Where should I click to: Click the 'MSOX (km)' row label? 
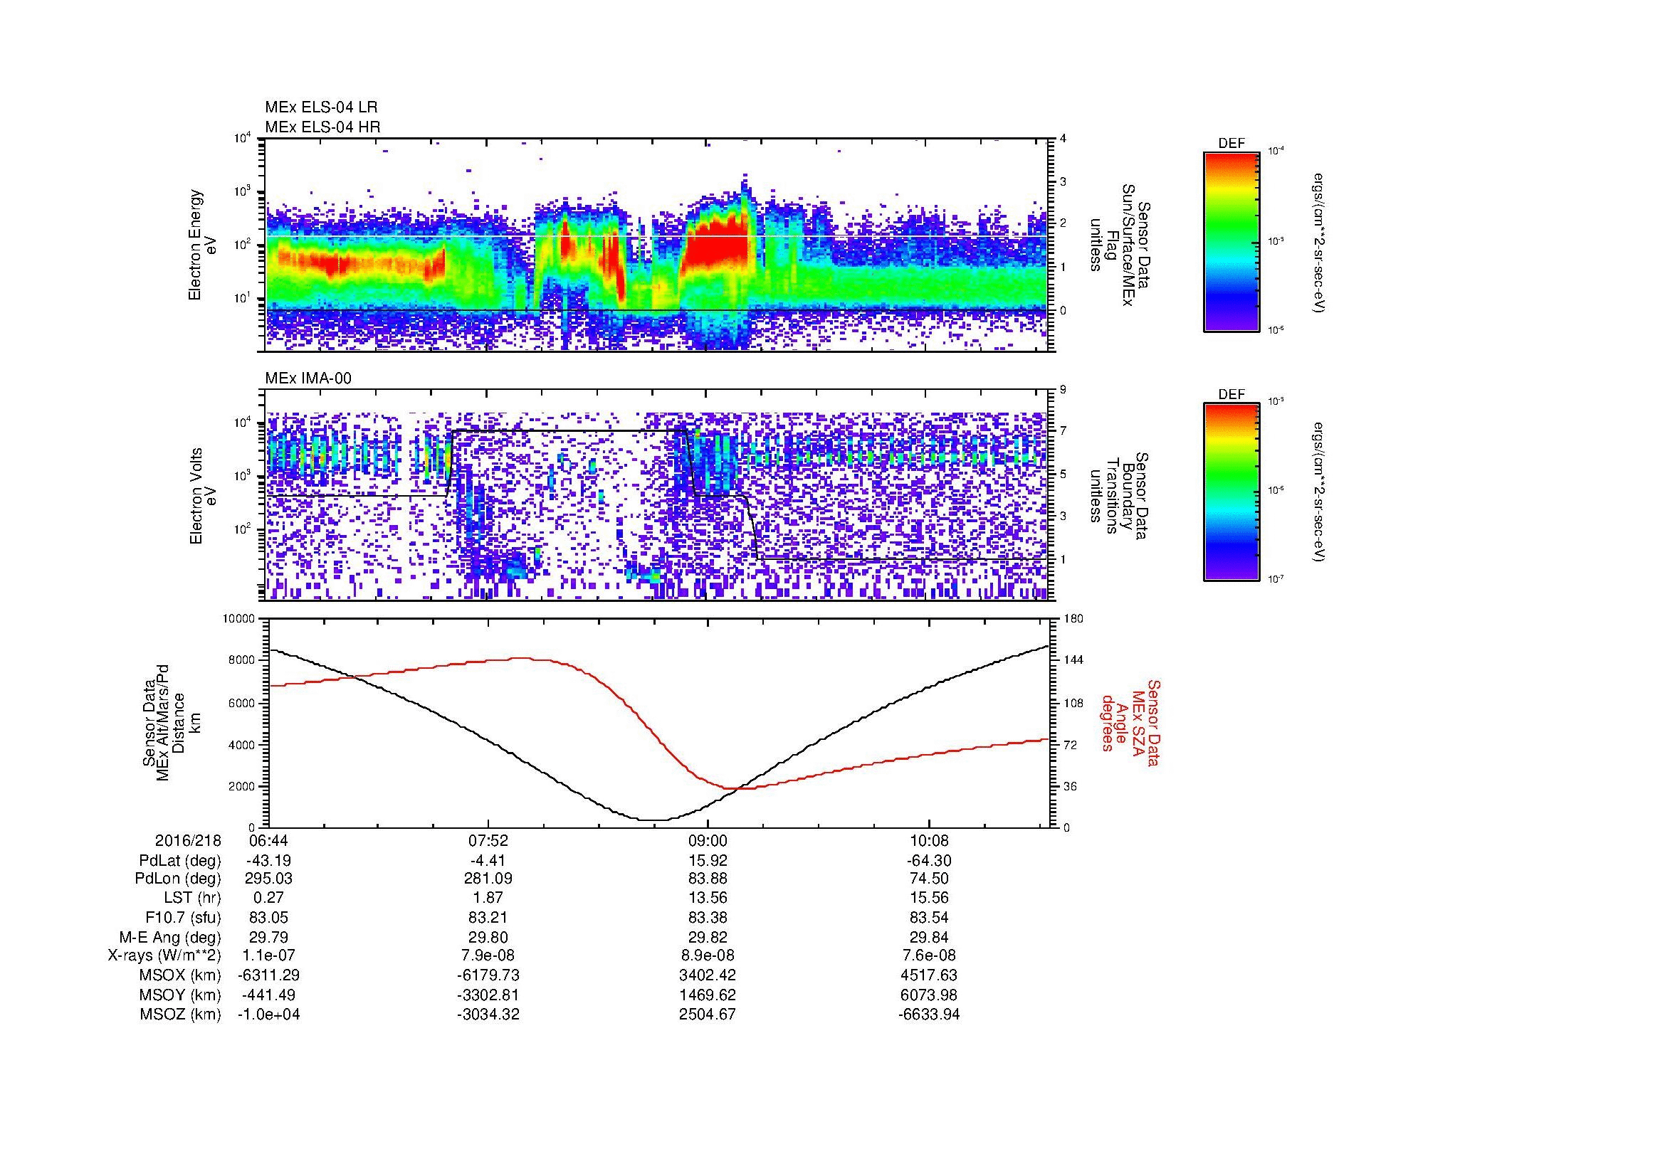tap(181, 975)
